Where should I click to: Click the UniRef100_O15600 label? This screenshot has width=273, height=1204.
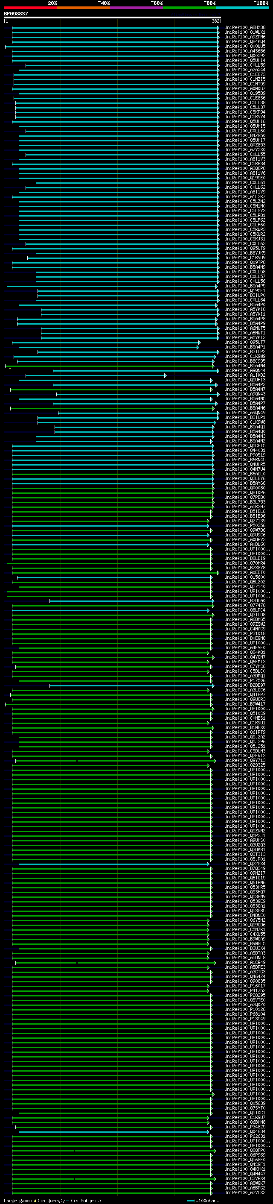point(244,577)
